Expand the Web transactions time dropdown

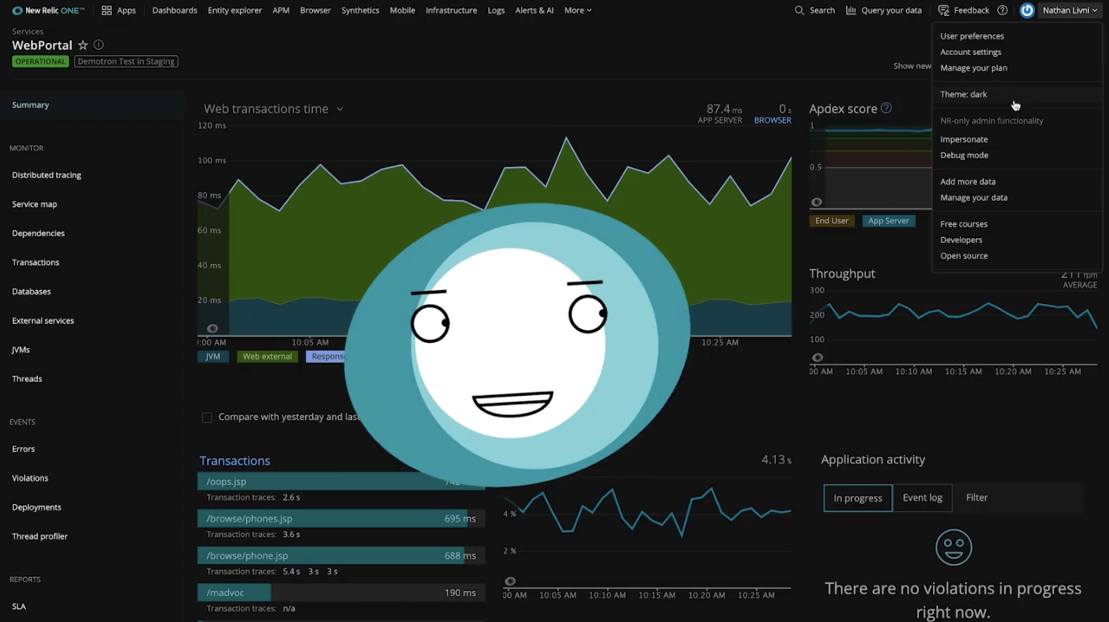click(x=340, y=109)
